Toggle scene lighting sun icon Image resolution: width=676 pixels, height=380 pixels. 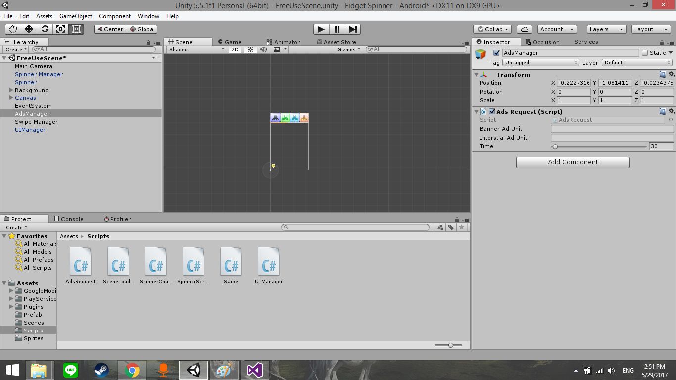click(x=250, y=49)
